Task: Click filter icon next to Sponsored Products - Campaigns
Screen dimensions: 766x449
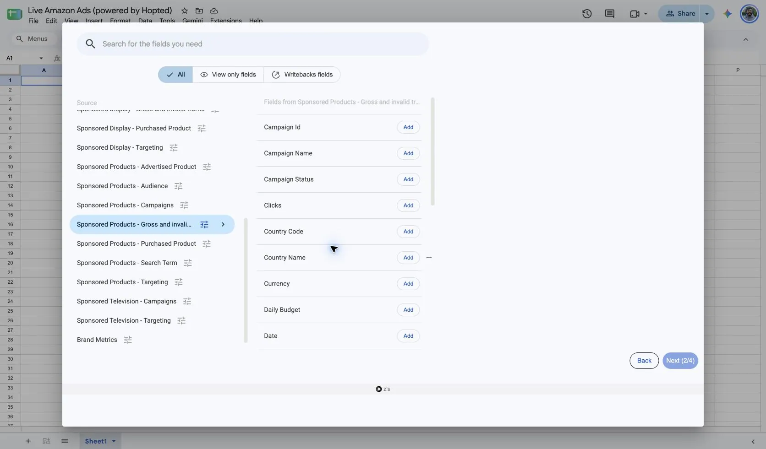Action: pyautogui.click(x=184, y=205)
